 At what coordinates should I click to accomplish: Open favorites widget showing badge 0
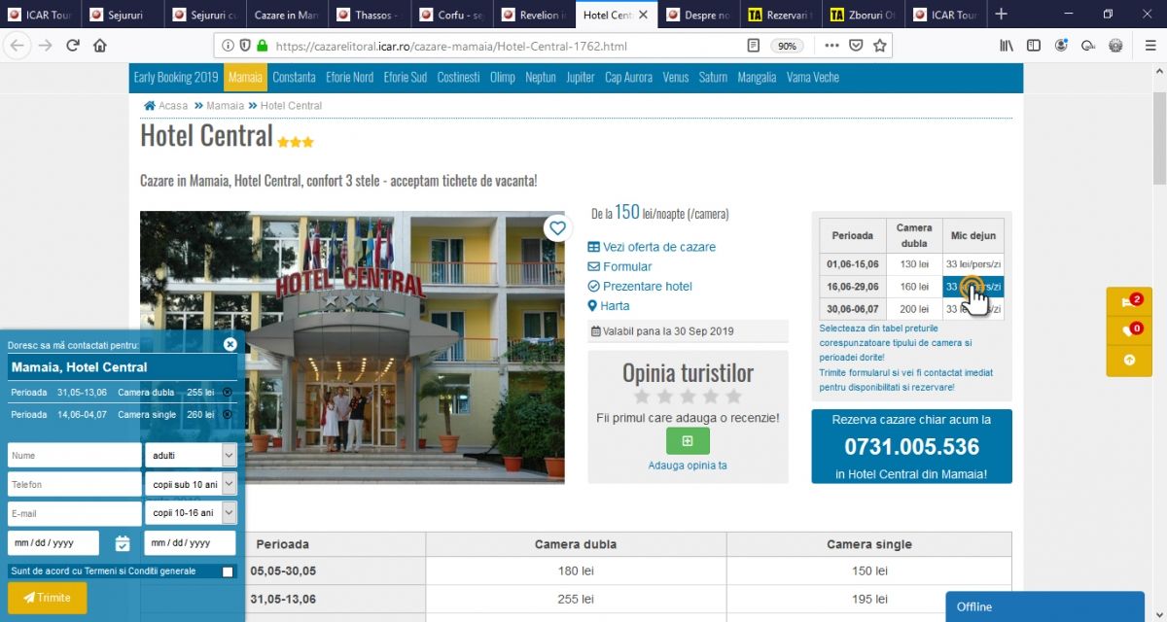(x=1128, y=330)
